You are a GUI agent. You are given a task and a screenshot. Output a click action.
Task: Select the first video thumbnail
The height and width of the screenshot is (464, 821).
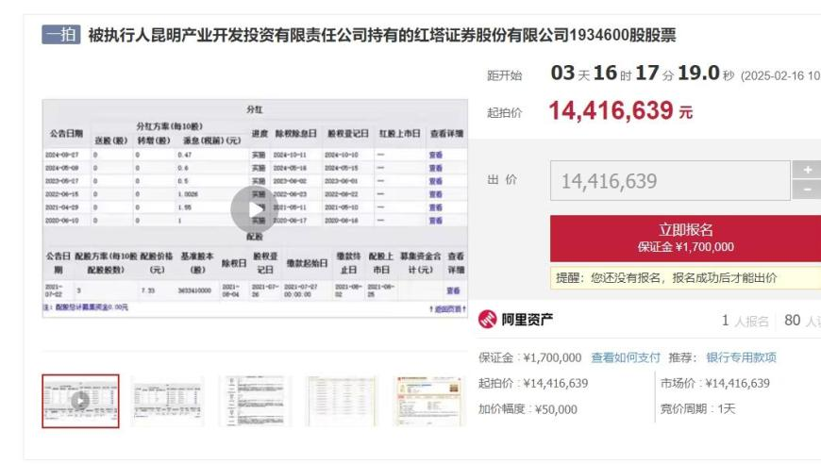[x=80, y=401]
